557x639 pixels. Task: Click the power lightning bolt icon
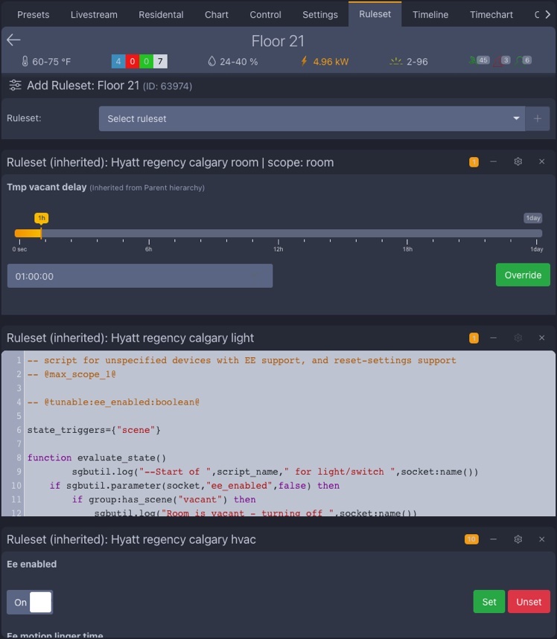tap(304, 61)
